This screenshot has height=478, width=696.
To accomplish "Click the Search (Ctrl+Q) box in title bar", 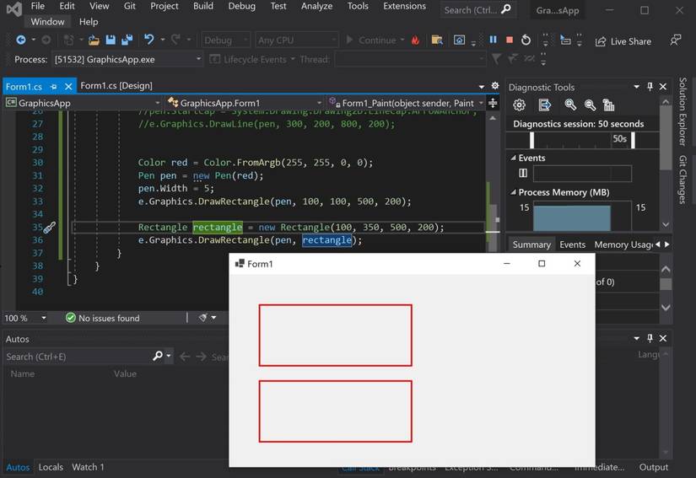I will [x=478, y=10].
